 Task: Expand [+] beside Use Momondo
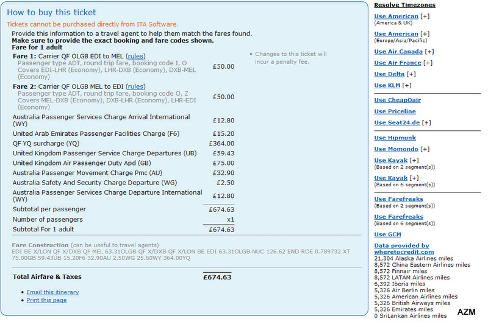(x=425, y=149)
